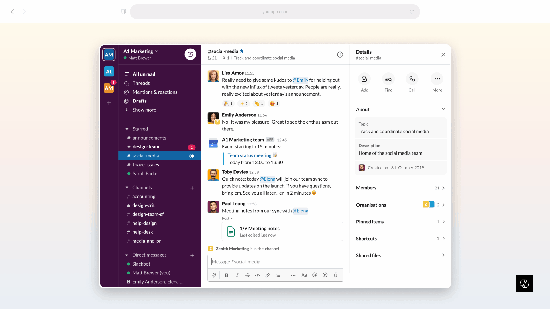
Task: Collapse the Starred section in sidebar
Action: (x=127, y=129)
